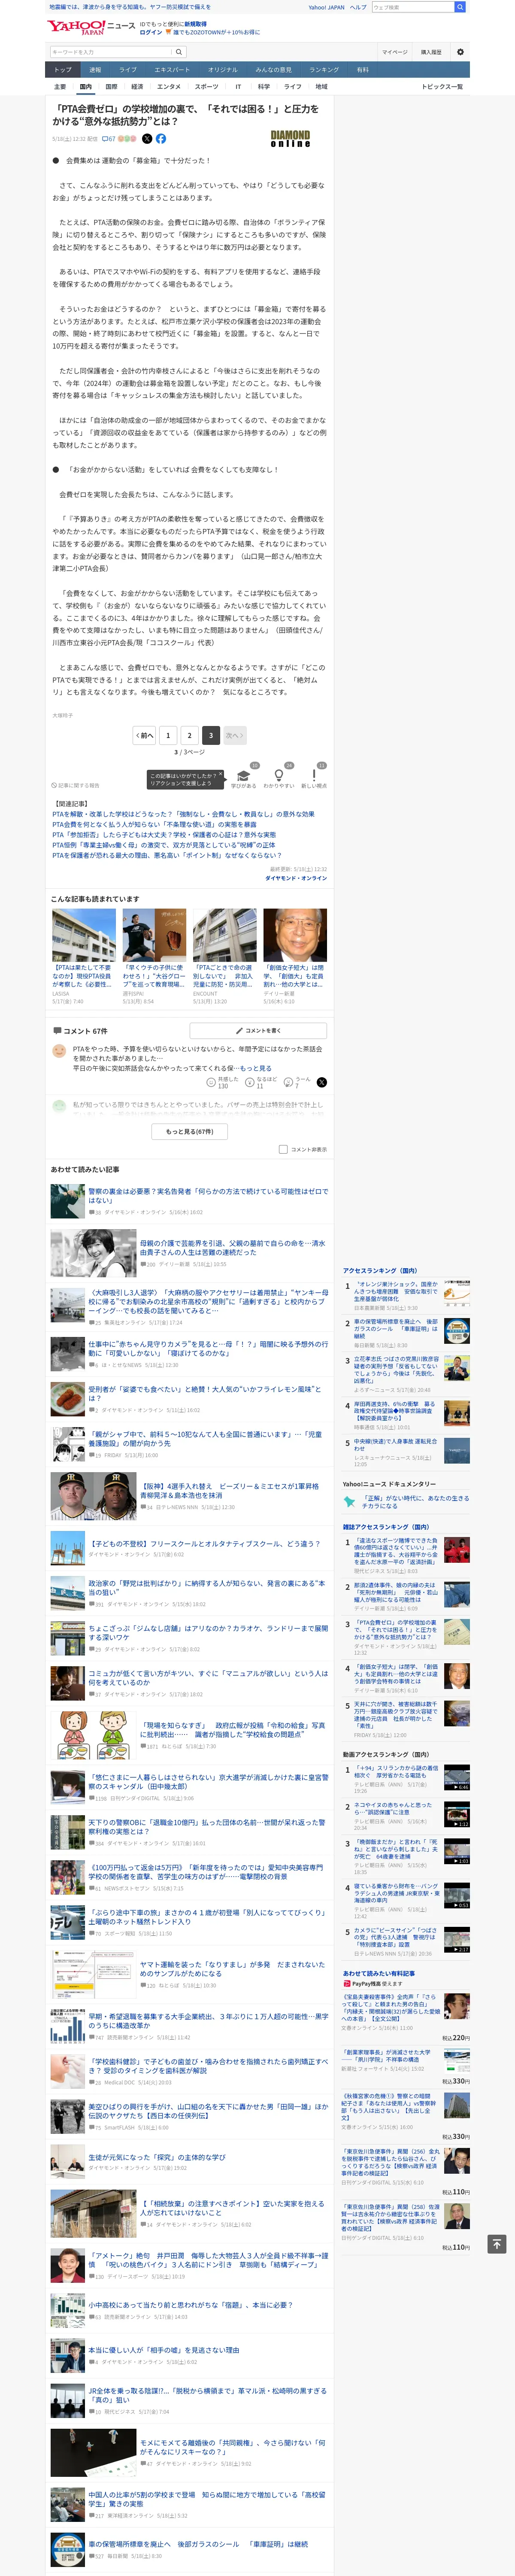This screenshot has height=2576, width=515.
Task: Open related article PTAを解散・改革した学校はどうなった
Action: (183, 814)
